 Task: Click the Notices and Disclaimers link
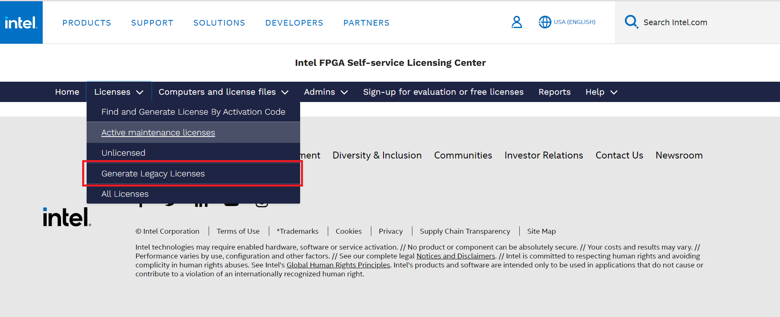pyautogui.click(x=455, y=256)
